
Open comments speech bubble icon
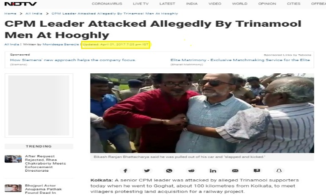(x=257, y=171)
